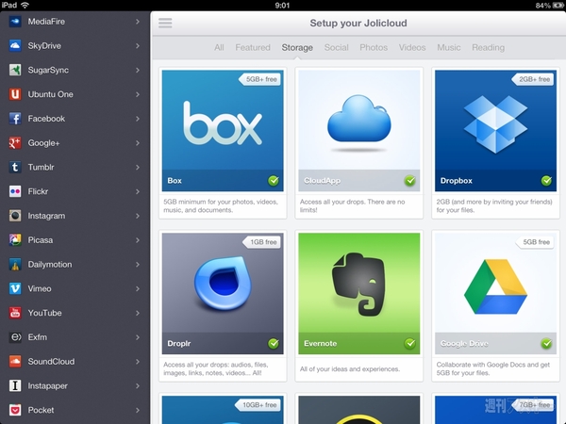Expand the Facebook row chevron

coord(138,119)
